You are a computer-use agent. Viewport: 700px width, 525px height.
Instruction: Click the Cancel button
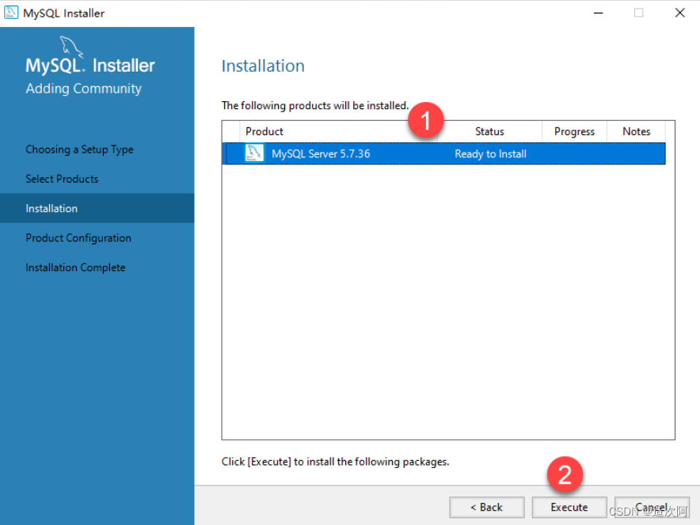tap(652, 507)
